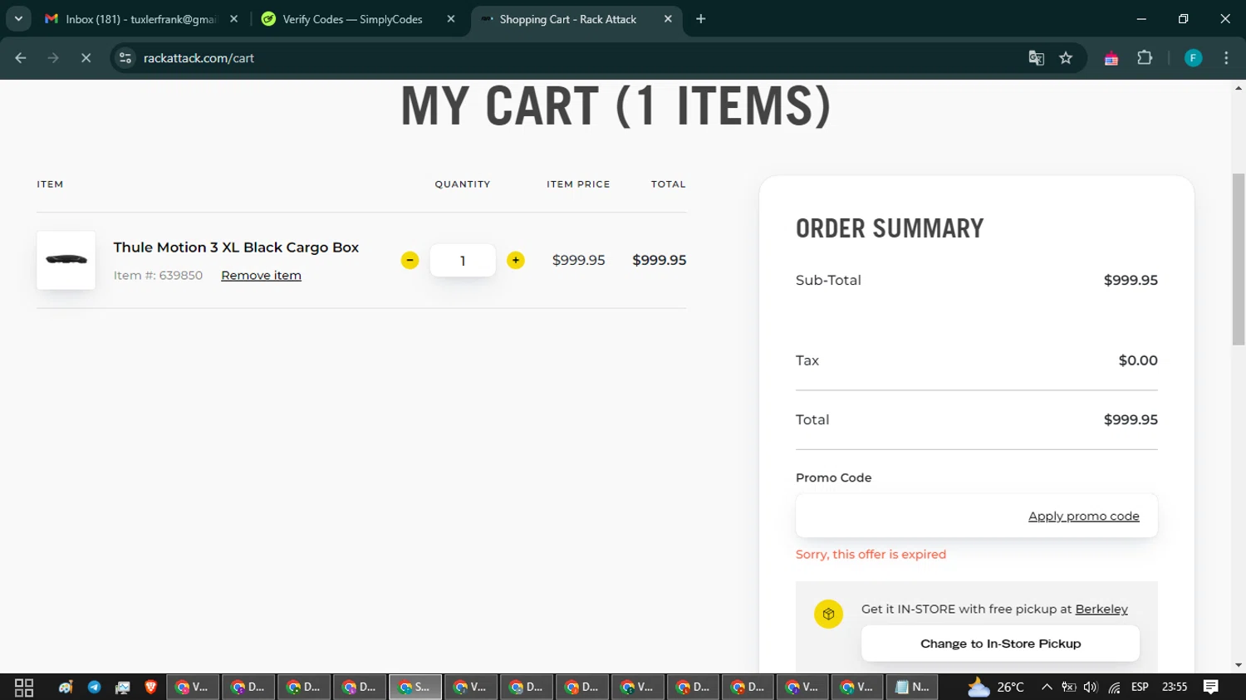Open a new browser tab
This screenshot has height=700, width=1246.
(x=701, y=19)
